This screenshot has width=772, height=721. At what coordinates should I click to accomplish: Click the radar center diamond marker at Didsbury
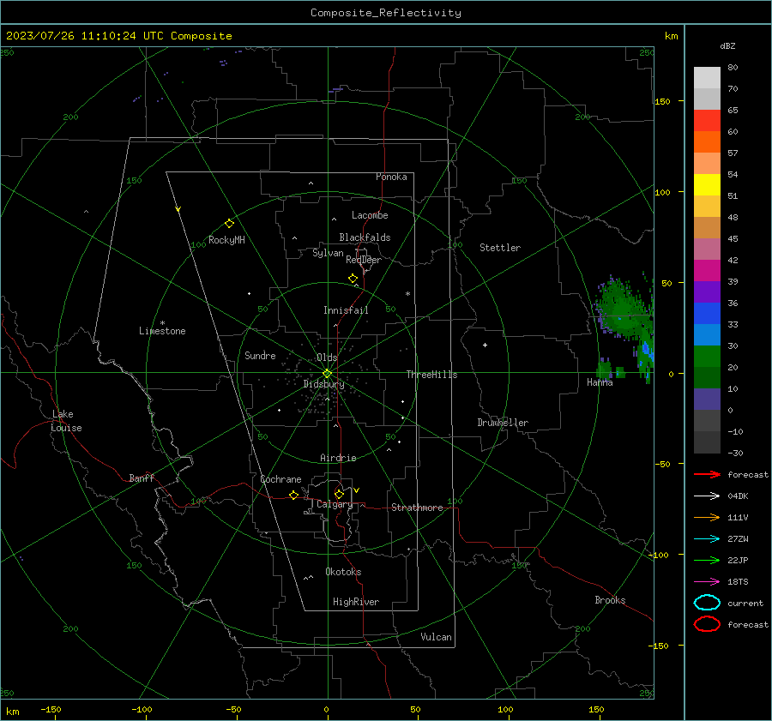click(327, 374)
